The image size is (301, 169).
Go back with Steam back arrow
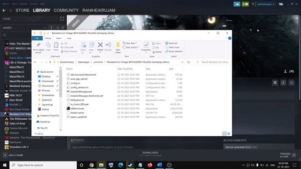4,10
